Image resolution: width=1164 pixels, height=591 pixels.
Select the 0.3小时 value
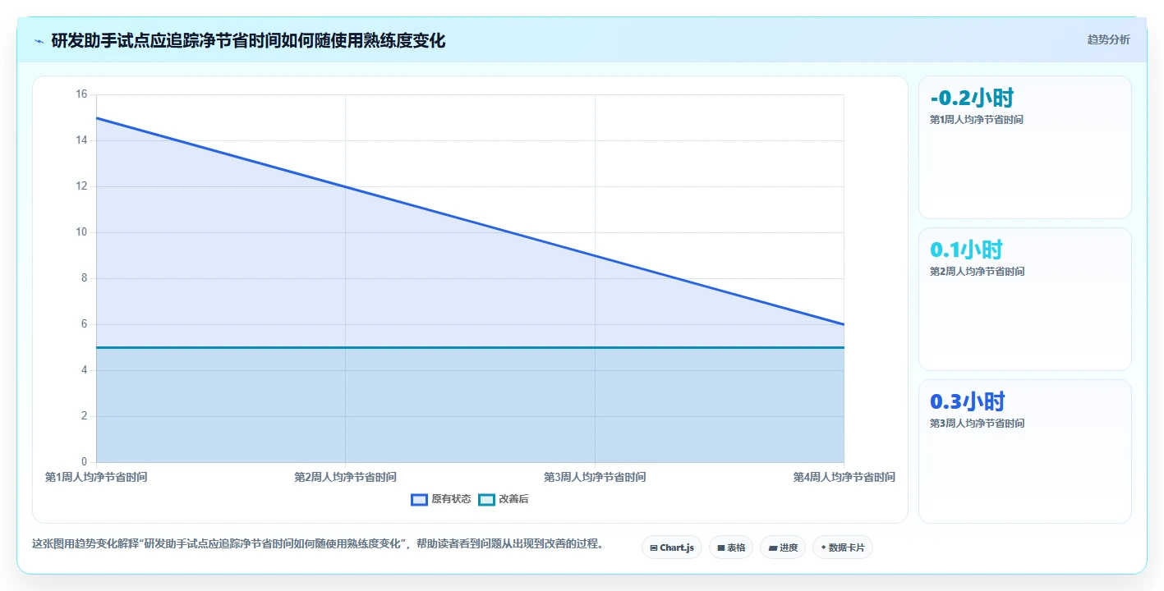(968, 401)
